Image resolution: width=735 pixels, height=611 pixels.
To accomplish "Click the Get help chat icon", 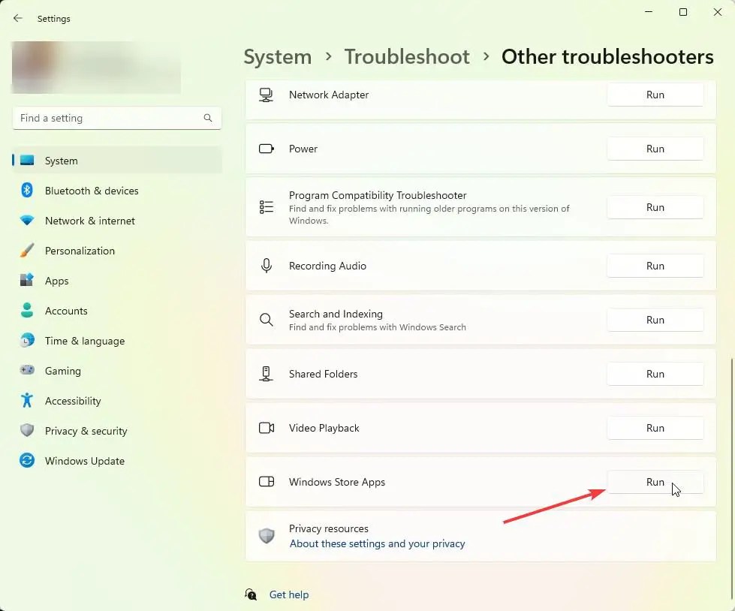I will pyautogui.click(x=251, y=594).
